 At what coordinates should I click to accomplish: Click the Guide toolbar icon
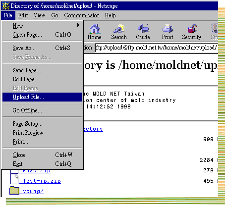(143, 29)
